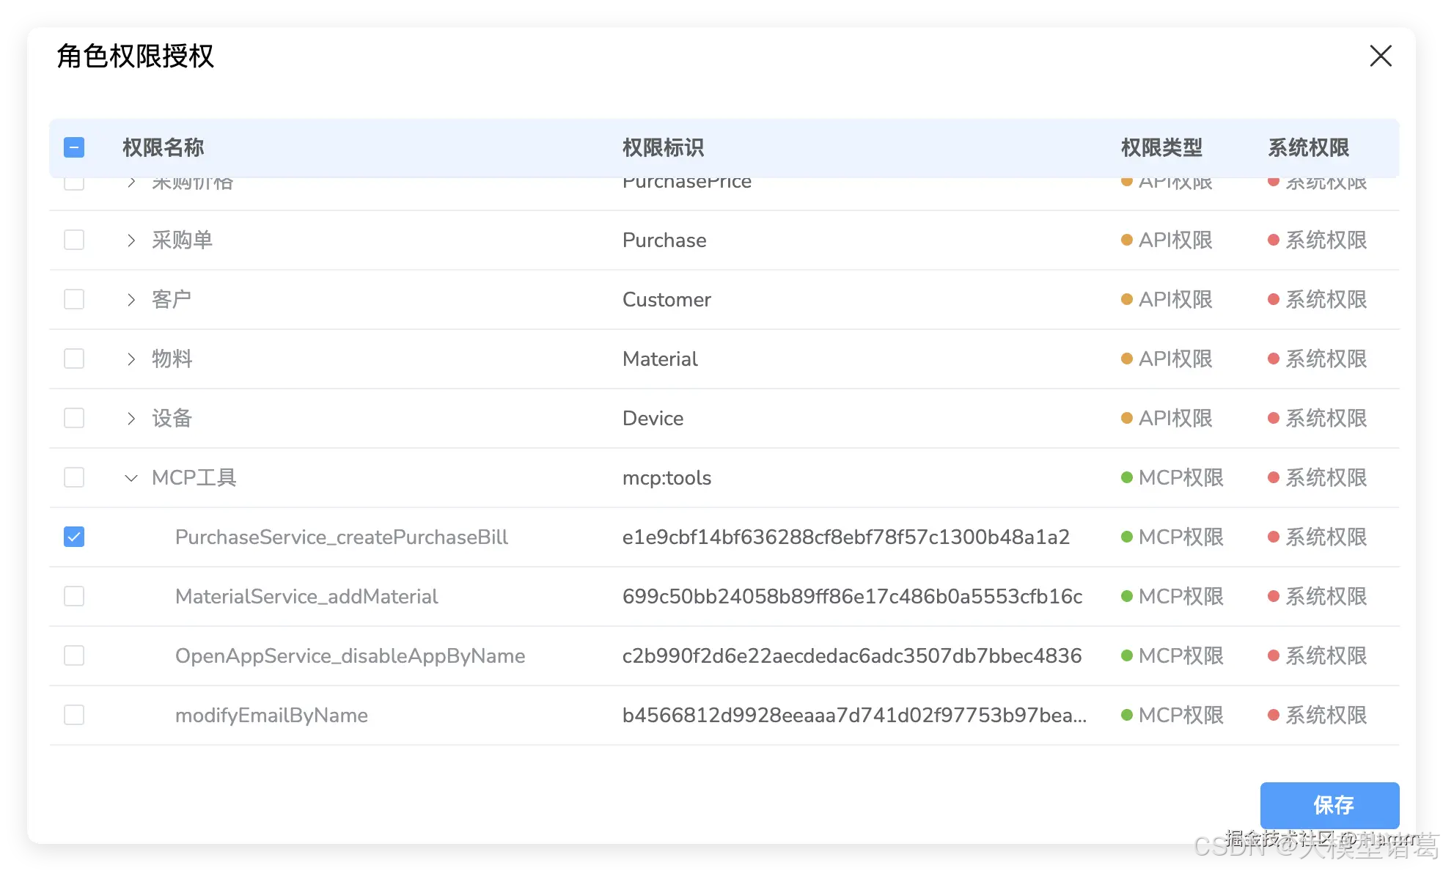This screenshot has height=871, width=1443.
Task: Select the MCP工具 row checkbox
Action: [74, 477]
